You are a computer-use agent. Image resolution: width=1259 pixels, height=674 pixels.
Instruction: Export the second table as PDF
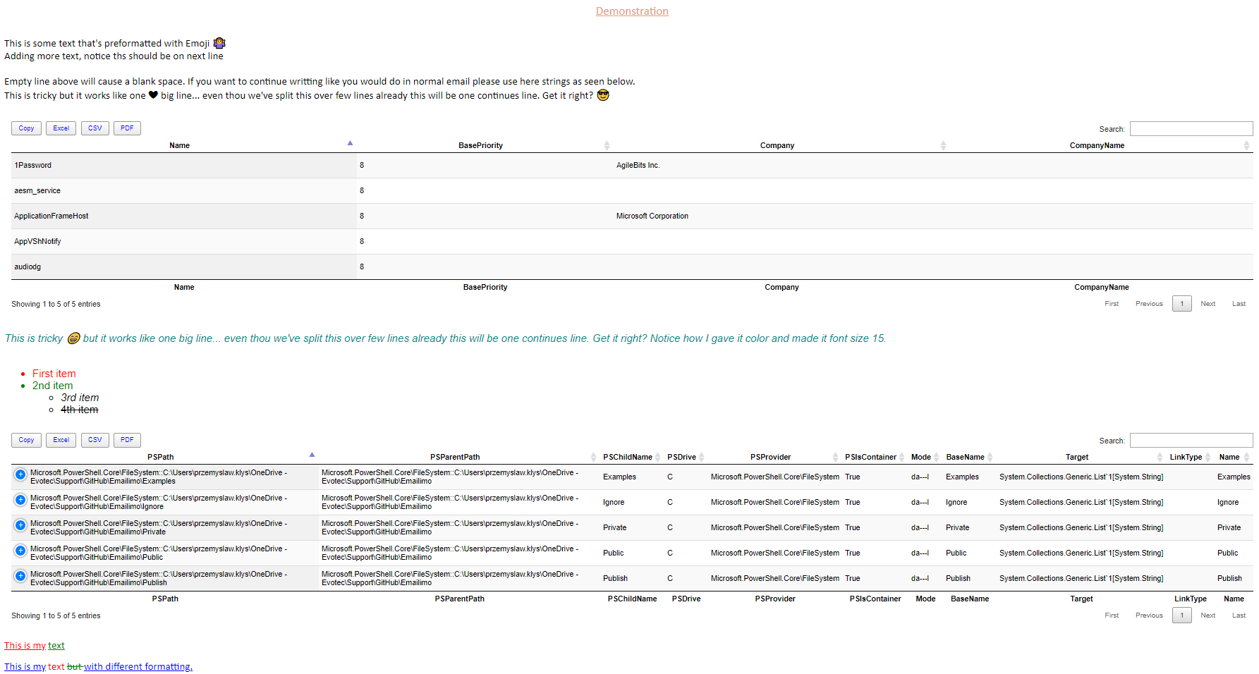[127, 439]
